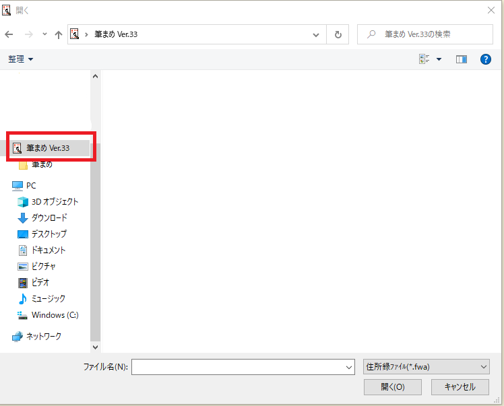Open help with the question mark
The image size is (504, 406).
coord(485,59)
